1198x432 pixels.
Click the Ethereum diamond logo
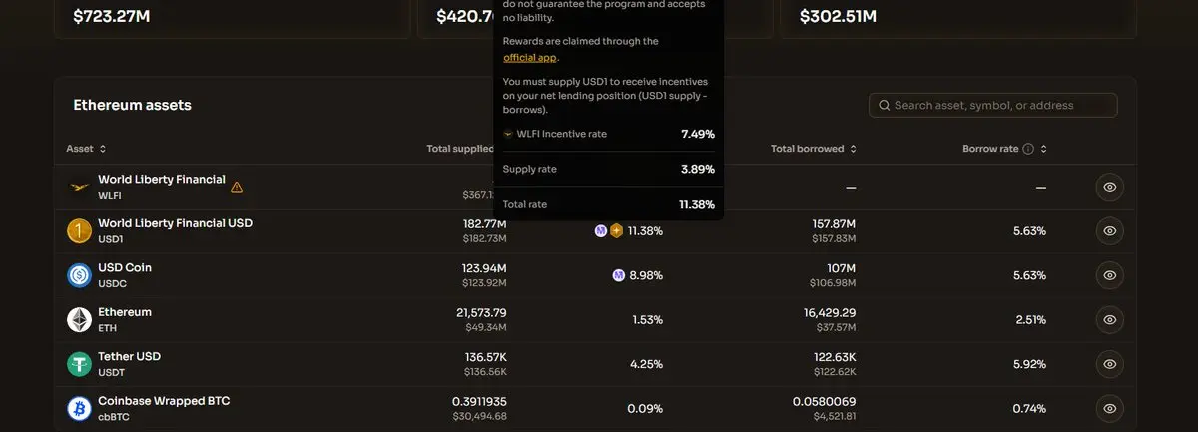[79, 319]
